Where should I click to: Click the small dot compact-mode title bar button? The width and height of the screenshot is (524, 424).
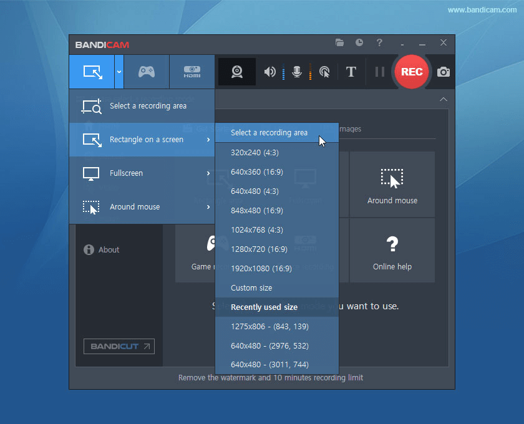pos(402,44)
